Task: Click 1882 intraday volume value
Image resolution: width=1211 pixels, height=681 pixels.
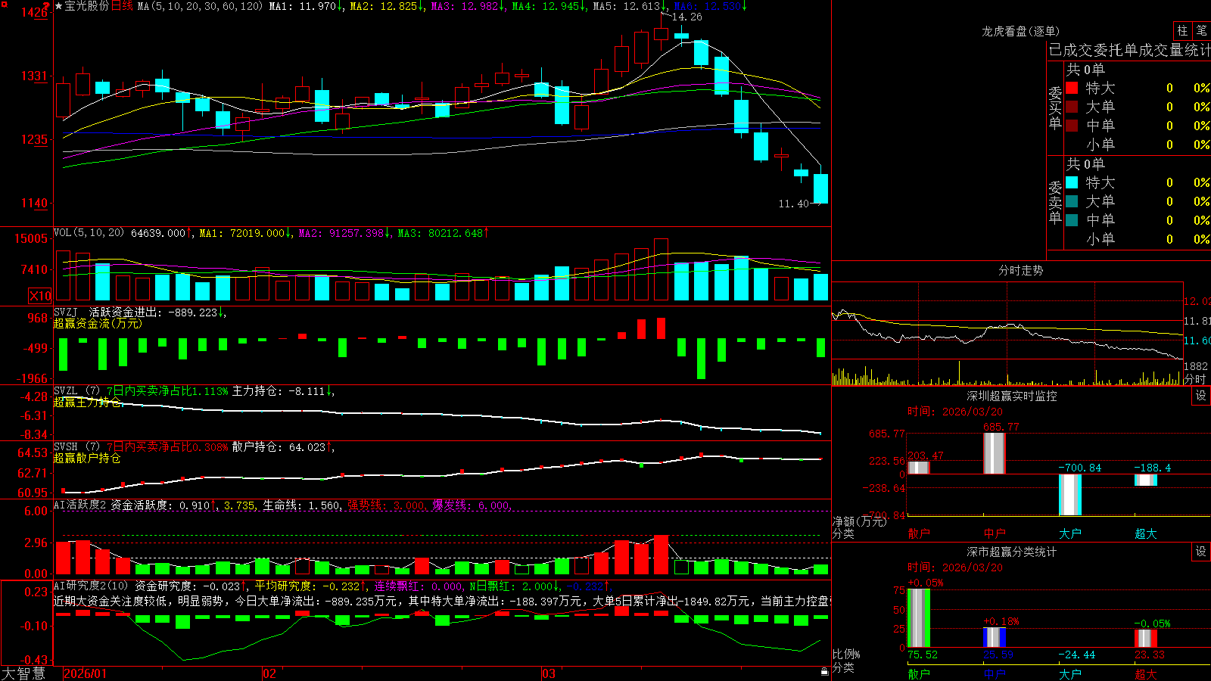Action: (x=1196, y=366)
